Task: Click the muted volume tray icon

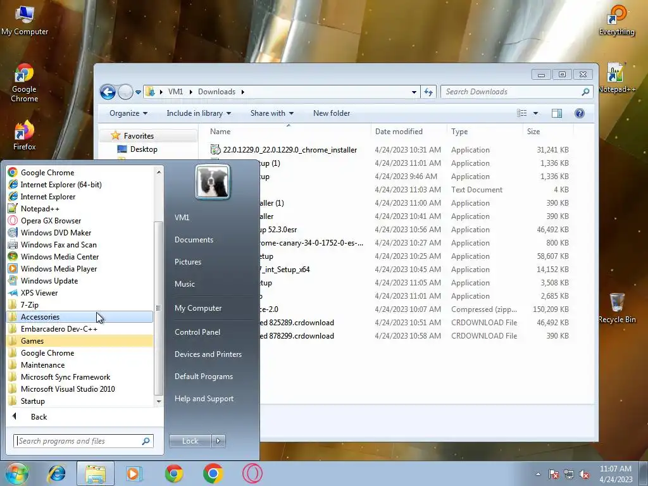Action: pyautogui.click(x=584, y=475)
